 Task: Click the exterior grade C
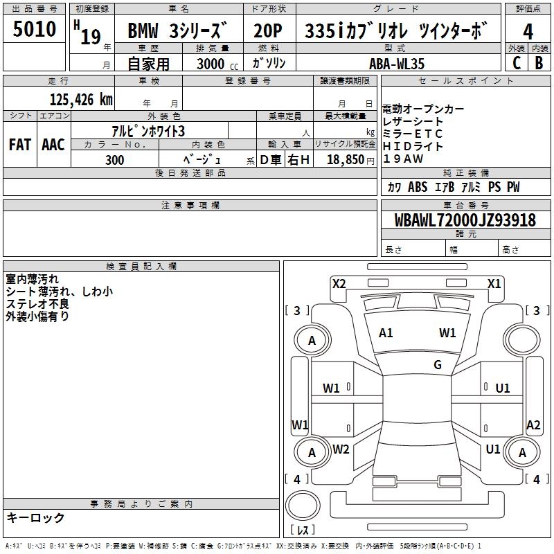(517, 63)
